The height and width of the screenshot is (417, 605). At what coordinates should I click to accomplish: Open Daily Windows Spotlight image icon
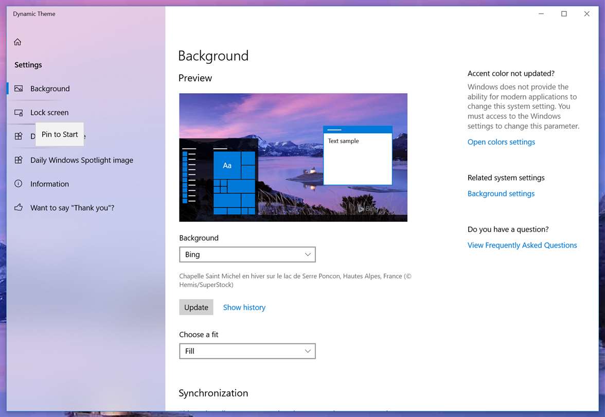tap(19, 160)
